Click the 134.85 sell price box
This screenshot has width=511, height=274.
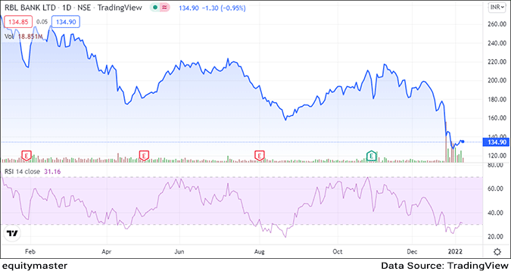pos(18,22)
